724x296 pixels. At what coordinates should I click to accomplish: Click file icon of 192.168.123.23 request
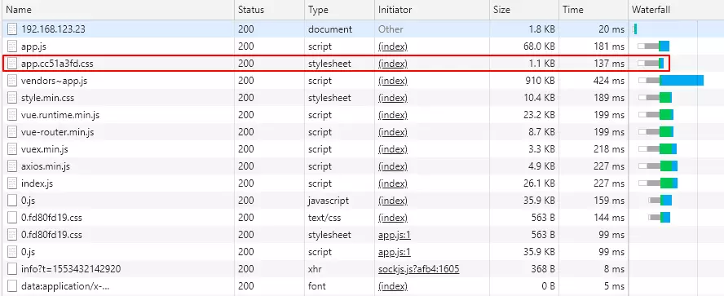coord(12,29)
